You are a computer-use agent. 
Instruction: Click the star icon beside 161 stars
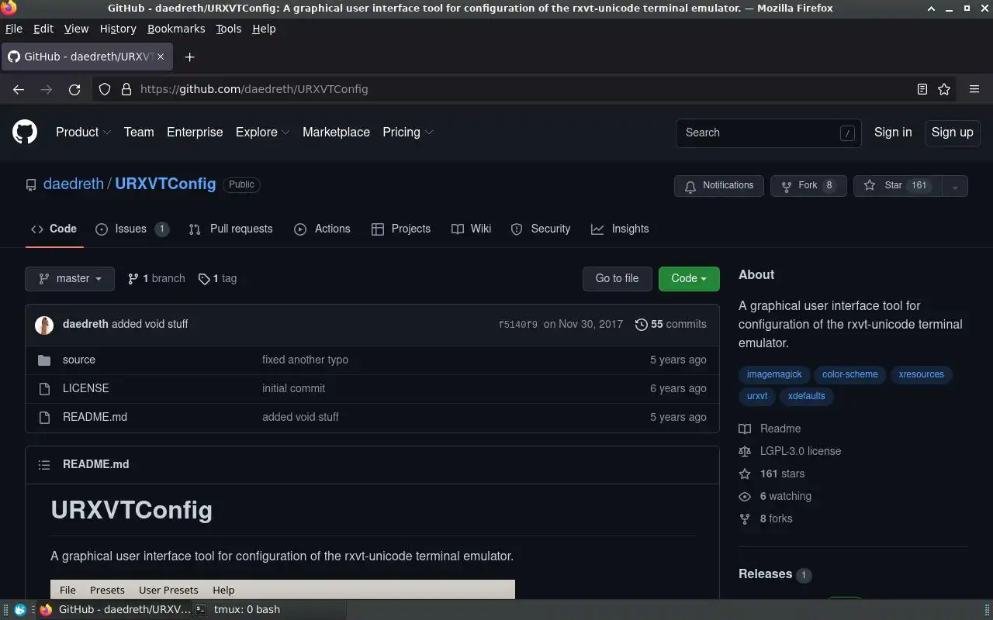(745, 474)
